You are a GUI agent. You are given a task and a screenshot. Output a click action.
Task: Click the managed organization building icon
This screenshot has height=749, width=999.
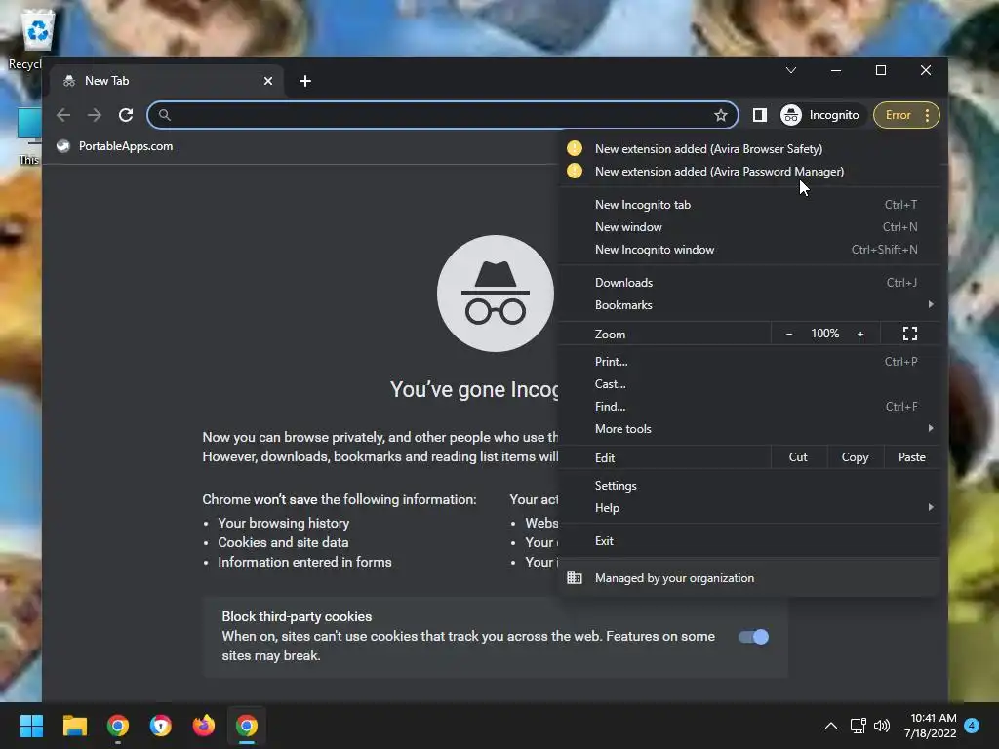(574, 577)
